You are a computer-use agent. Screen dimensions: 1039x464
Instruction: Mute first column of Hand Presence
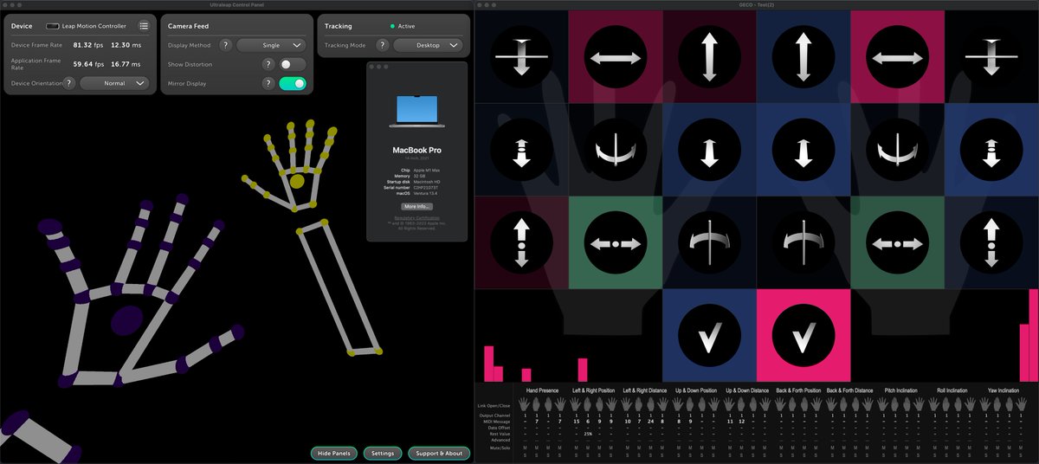[x=523, y=448]
